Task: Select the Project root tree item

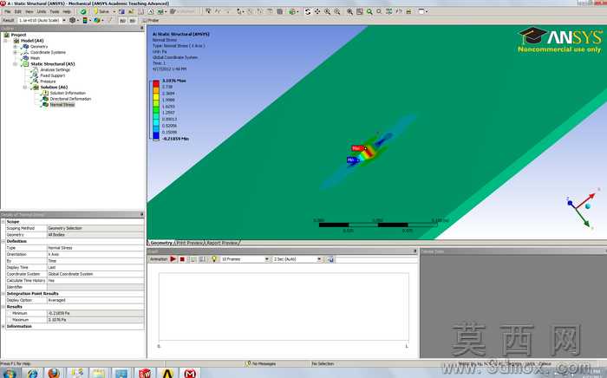Action: 18,35
